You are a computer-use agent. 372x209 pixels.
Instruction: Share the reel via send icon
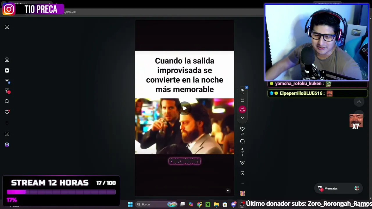click(242, 163)
